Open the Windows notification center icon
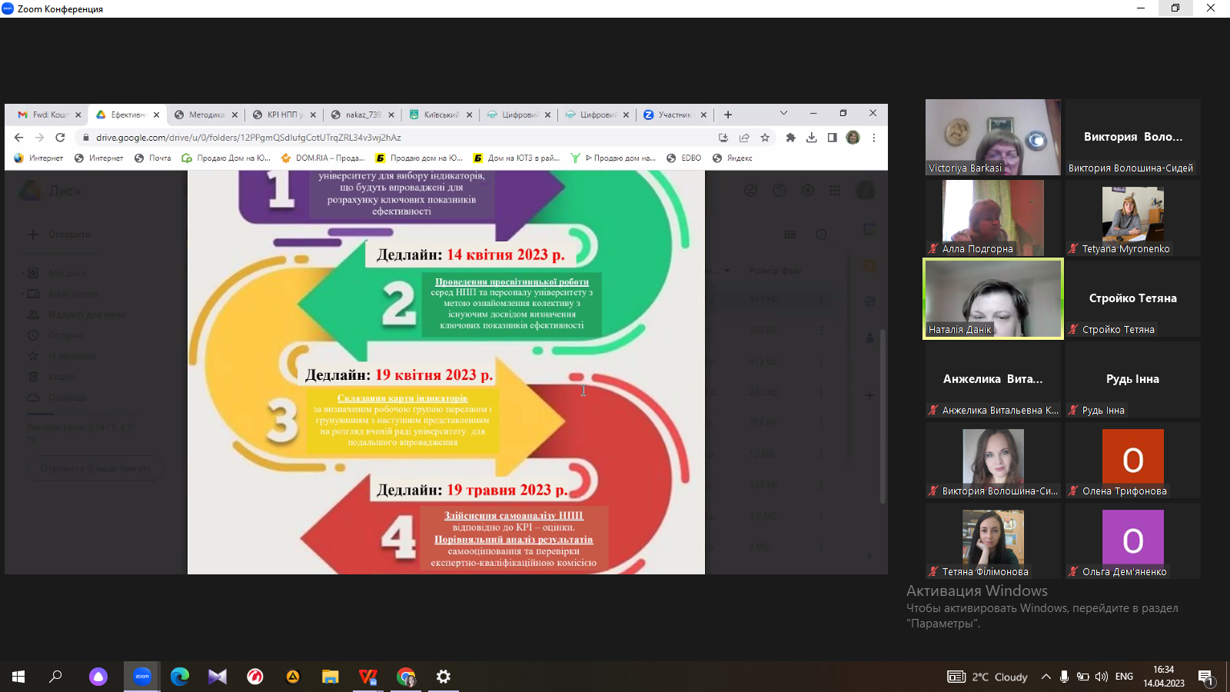Image resolution: width=1230 pixels, height=692 pixels. pyautogui.click(x=1205, y=677)
